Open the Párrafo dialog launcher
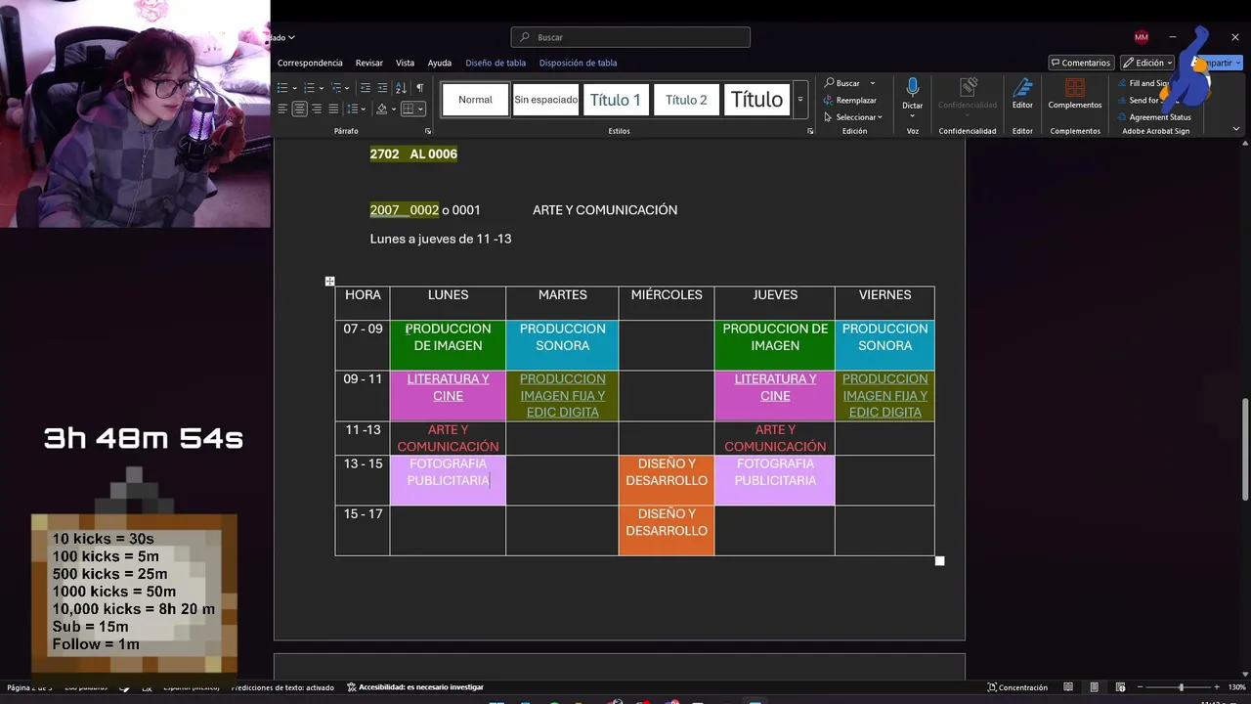The height and width of the screenshot is (704, 1251). point(428,131)
